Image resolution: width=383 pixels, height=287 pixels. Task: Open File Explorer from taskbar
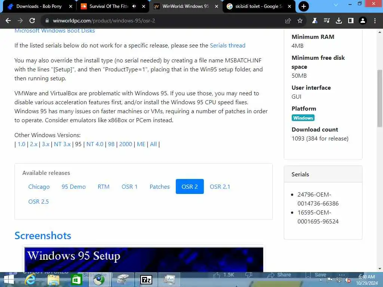click(53, 280)
